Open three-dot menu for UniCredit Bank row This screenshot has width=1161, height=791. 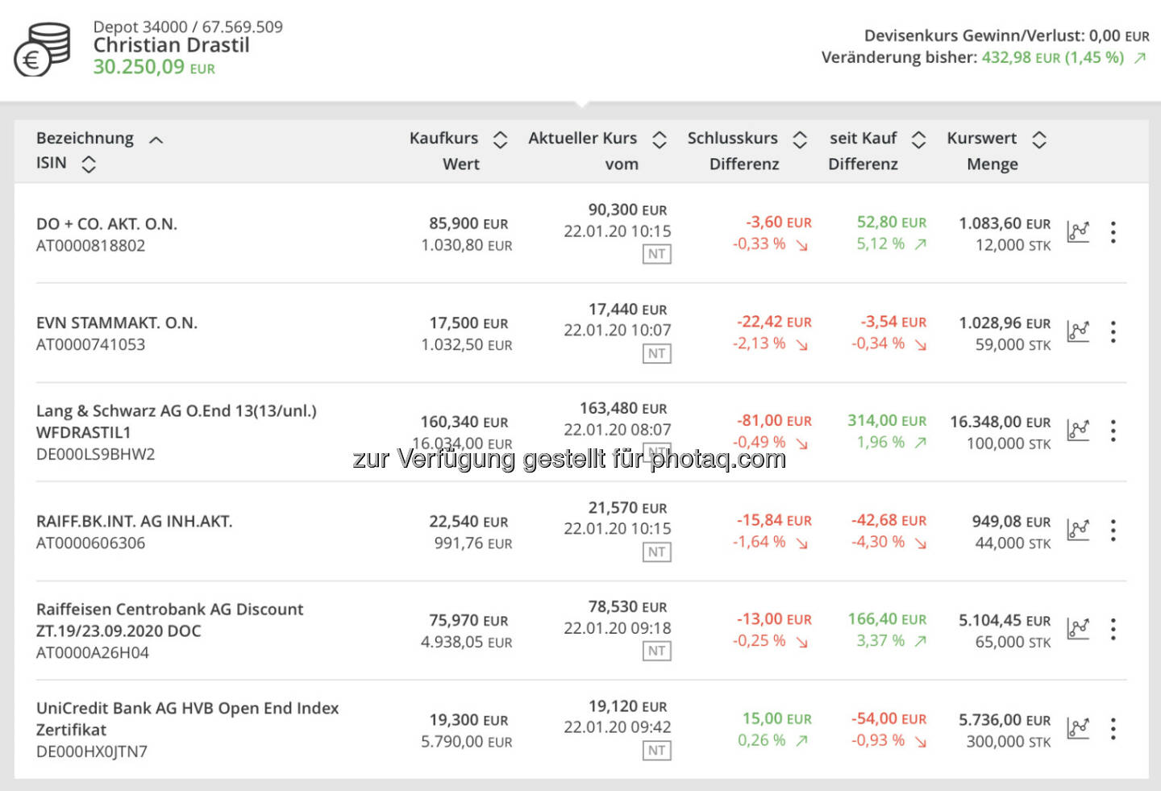1113,729
